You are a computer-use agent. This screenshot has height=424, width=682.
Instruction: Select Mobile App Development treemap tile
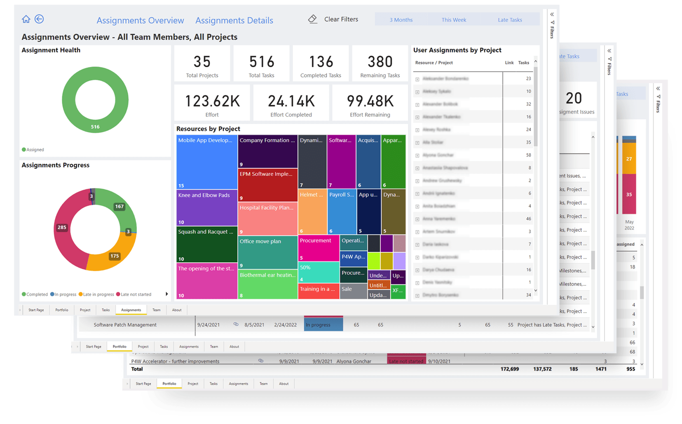(x=207, y=162)
